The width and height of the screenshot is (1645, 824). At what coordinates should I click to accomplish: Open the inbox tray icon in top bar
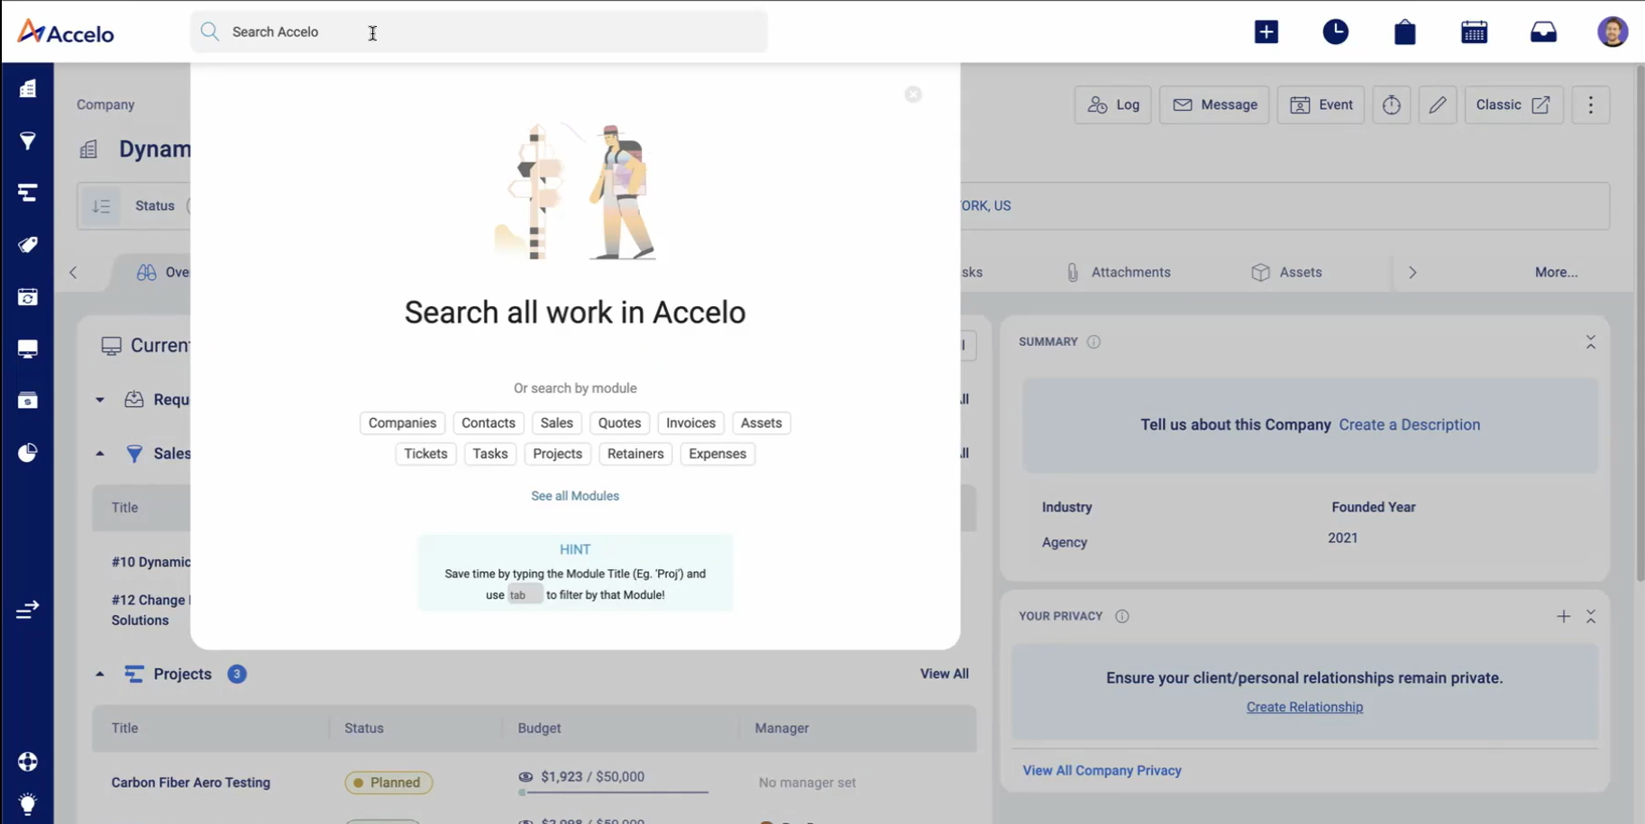click(x=1544, y=32)
